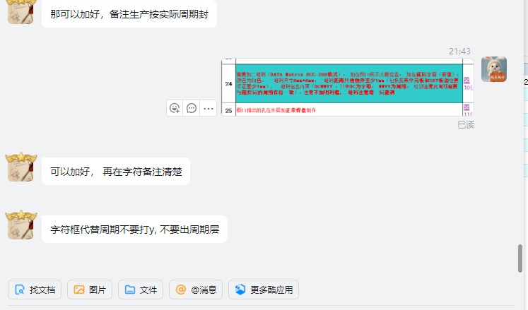Open the three-dot more options menu
528x310 pixels.
pyautogui.click(x=209, y=108)
